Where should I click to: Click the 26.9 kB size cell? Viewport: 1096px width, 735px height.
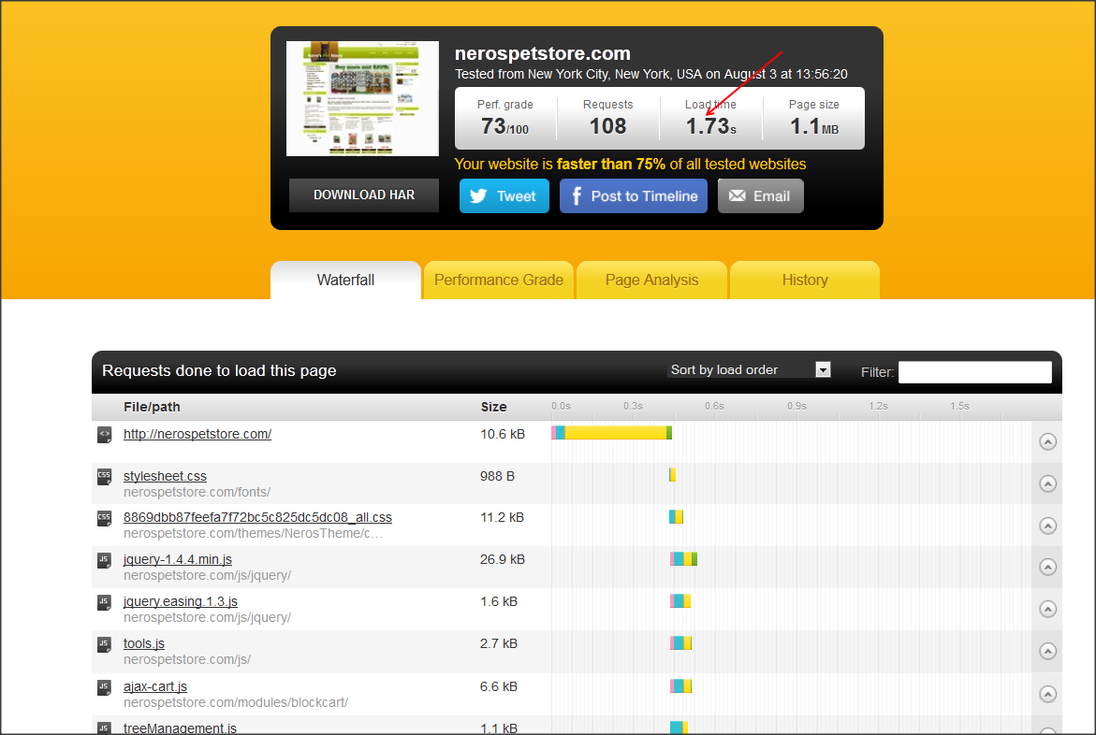pyautogui.click(x=502, y=559)
